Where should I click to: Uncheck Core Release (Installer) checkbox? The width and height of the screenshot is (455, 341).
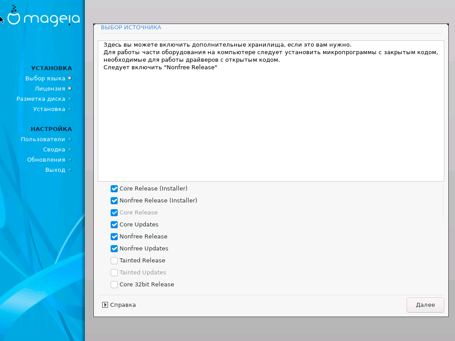114,189
